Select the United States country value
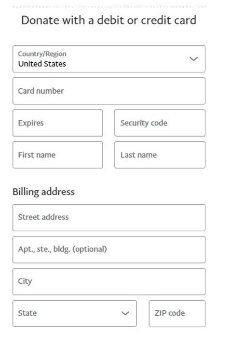This screenshot has width=230, height=347. pos(42,64)
